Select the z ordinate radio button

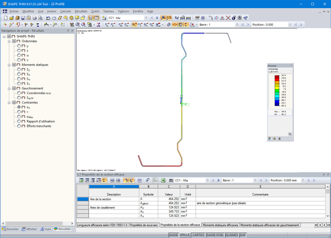(x=19, y=51)
